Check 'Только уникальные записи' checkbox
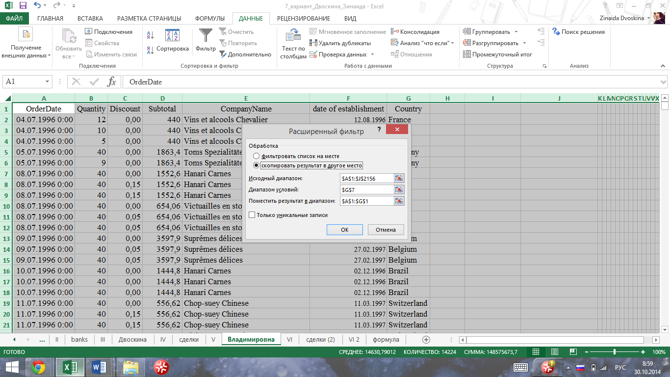 coord(252,215)
